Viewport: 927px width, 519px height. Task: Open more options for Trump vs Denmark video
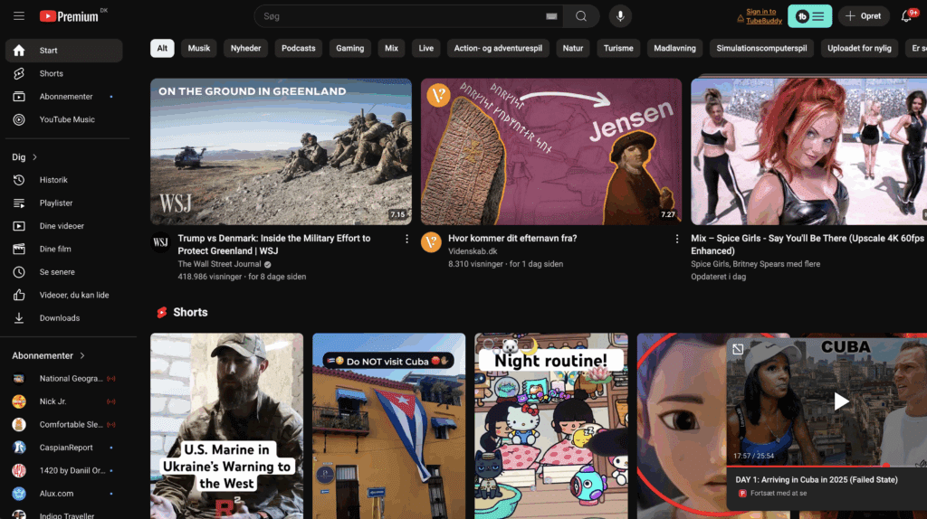(406, 239)
